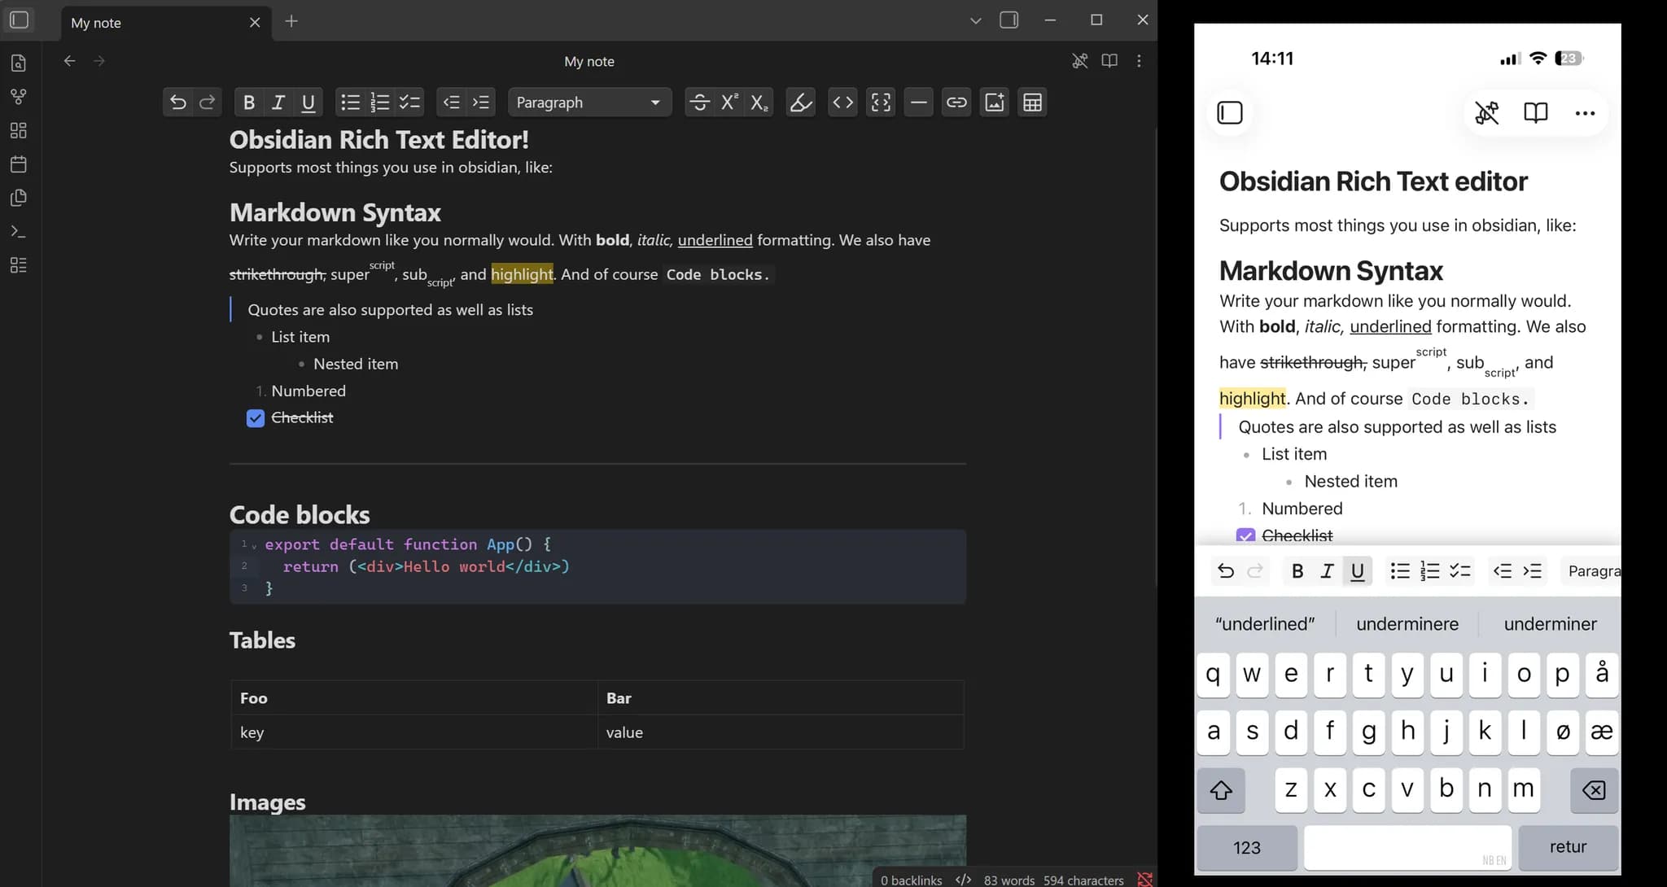Toggle Bold formatting in desktop toolbar
This screenshot has height=887, width=1667.
click(249, 103)
